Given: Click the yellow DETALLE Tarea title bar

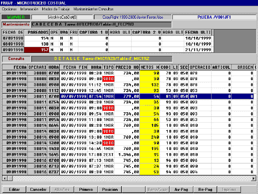Looking at the screenshot, I should (102, 58).
